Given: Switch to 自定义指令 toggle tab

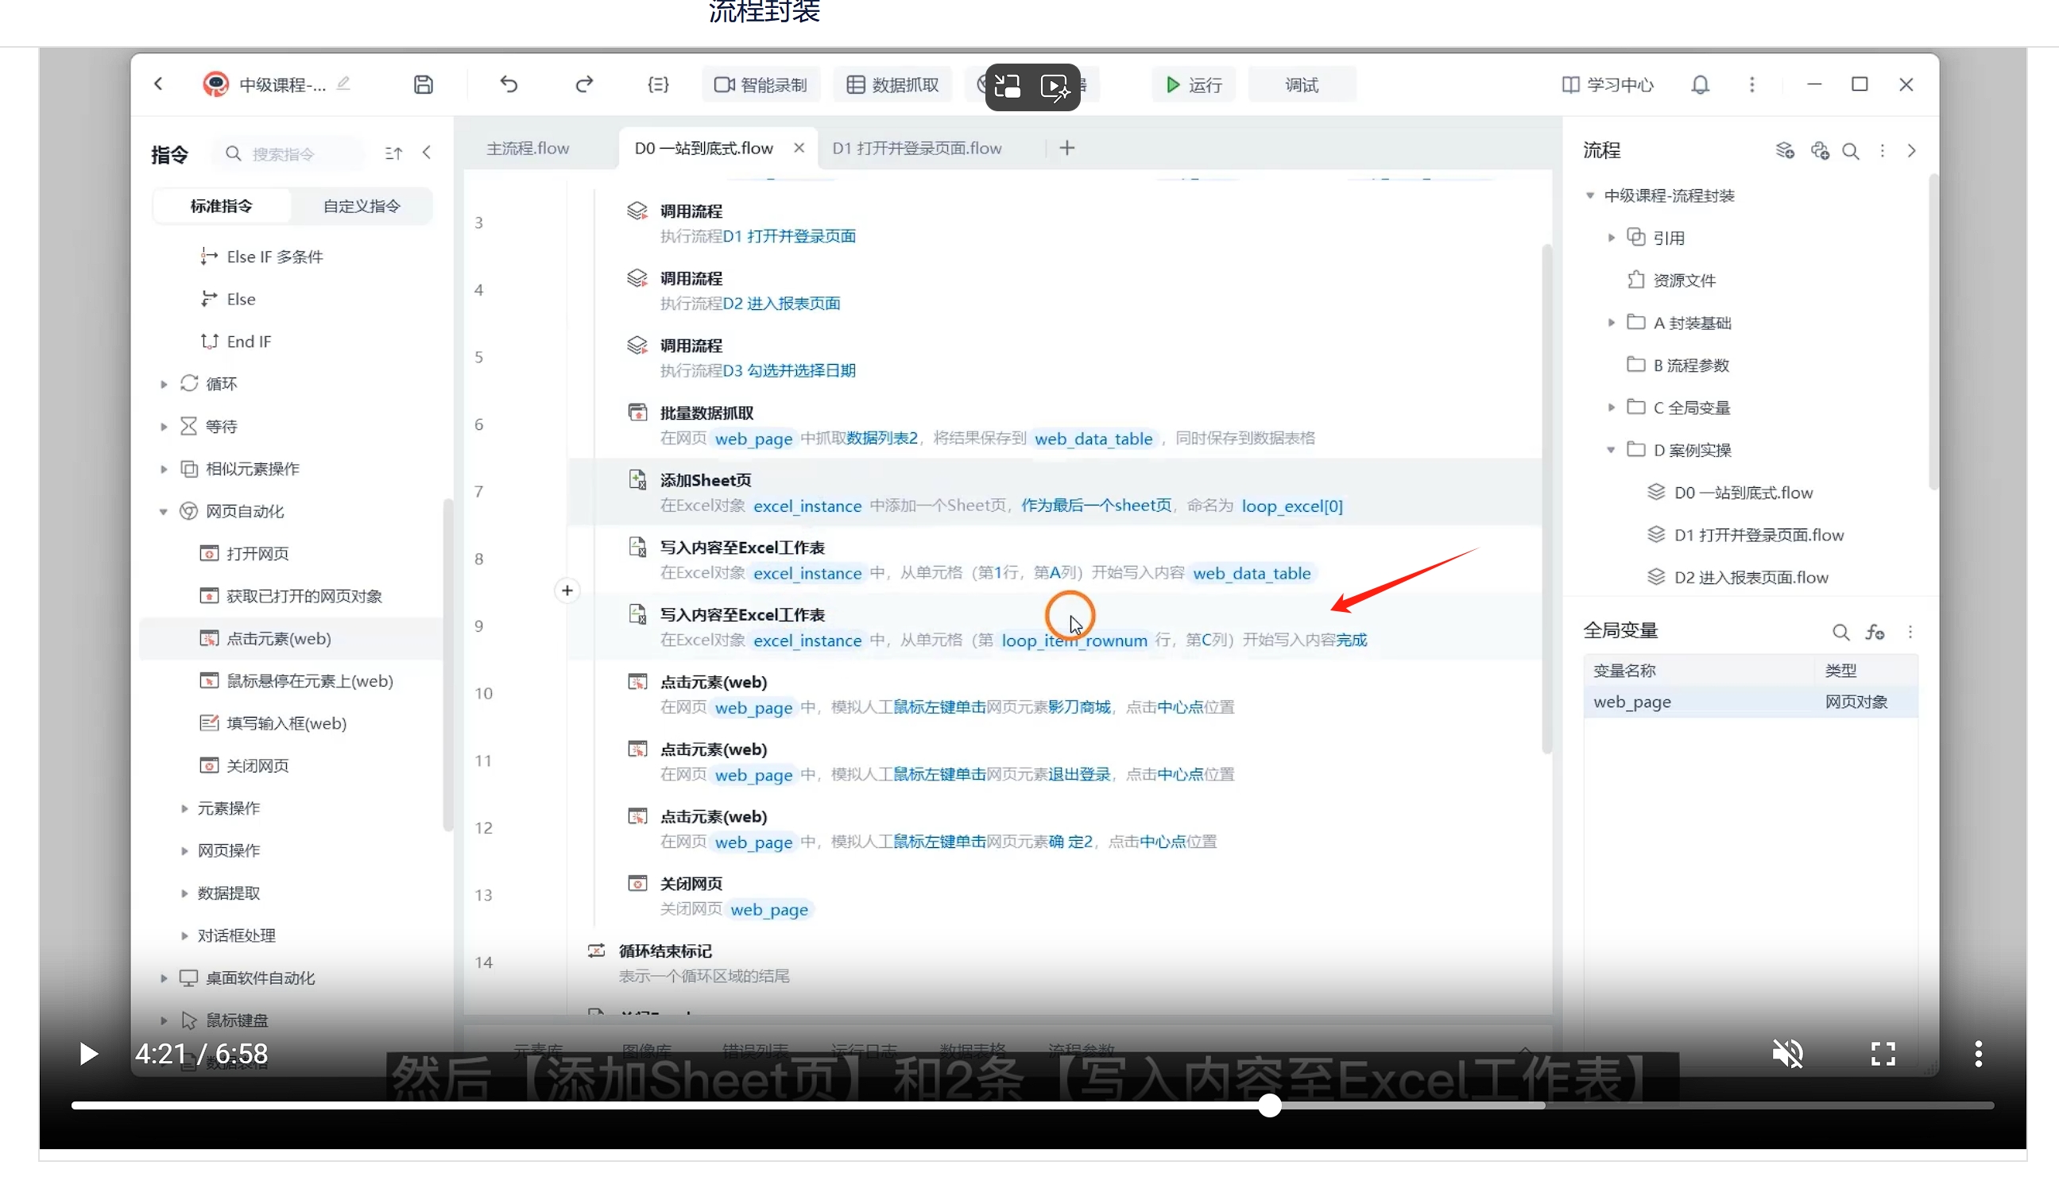Looking at the screenshot, I should (x=362, y=206).
